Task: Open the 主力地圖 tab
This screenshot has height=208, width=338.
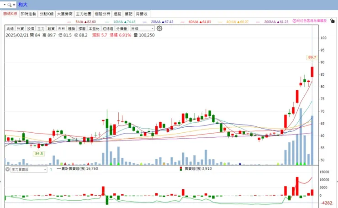Action: click(84, 14)
